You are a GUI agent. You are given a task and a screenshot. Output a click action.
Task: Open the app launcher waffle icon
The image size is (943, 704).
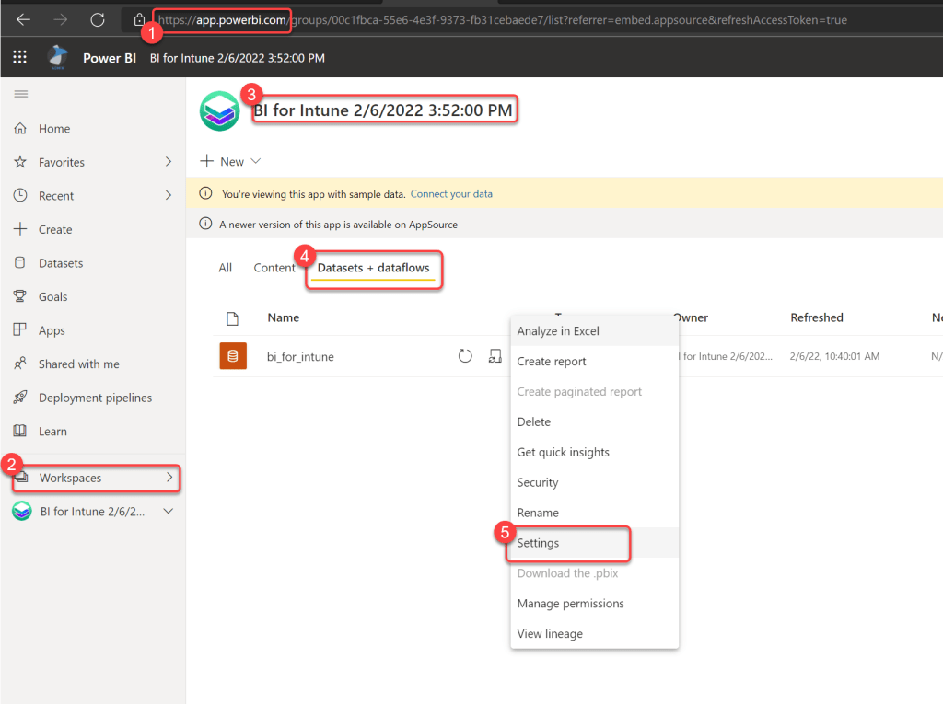(19, 58)
